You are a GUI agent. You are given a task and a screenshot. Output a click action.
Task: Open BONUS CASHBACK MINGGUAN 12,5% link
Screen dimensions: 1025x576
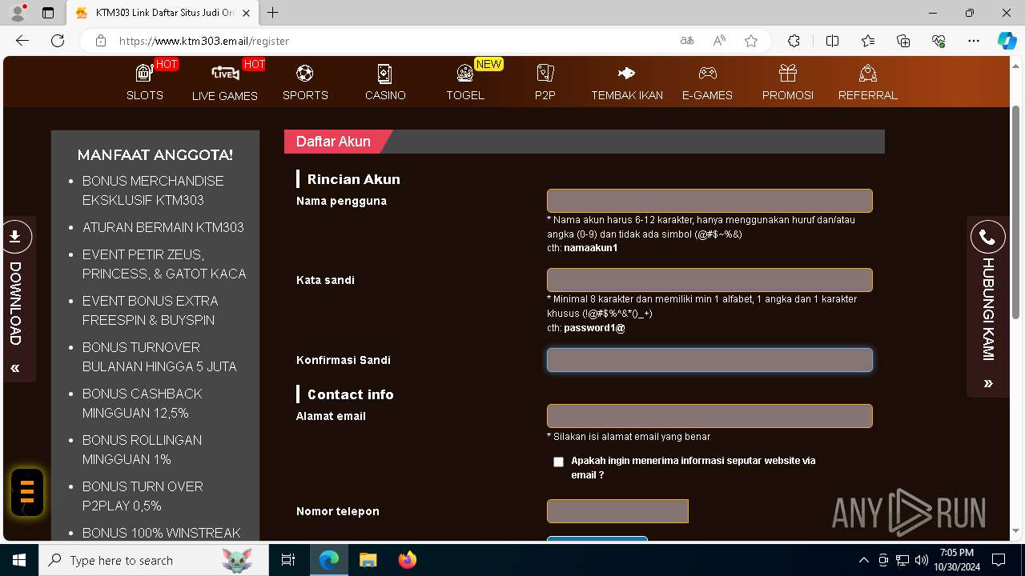[142, 403]
